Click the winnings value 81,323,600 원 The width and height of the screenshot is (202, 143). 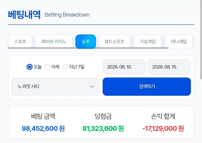(103, 128)
